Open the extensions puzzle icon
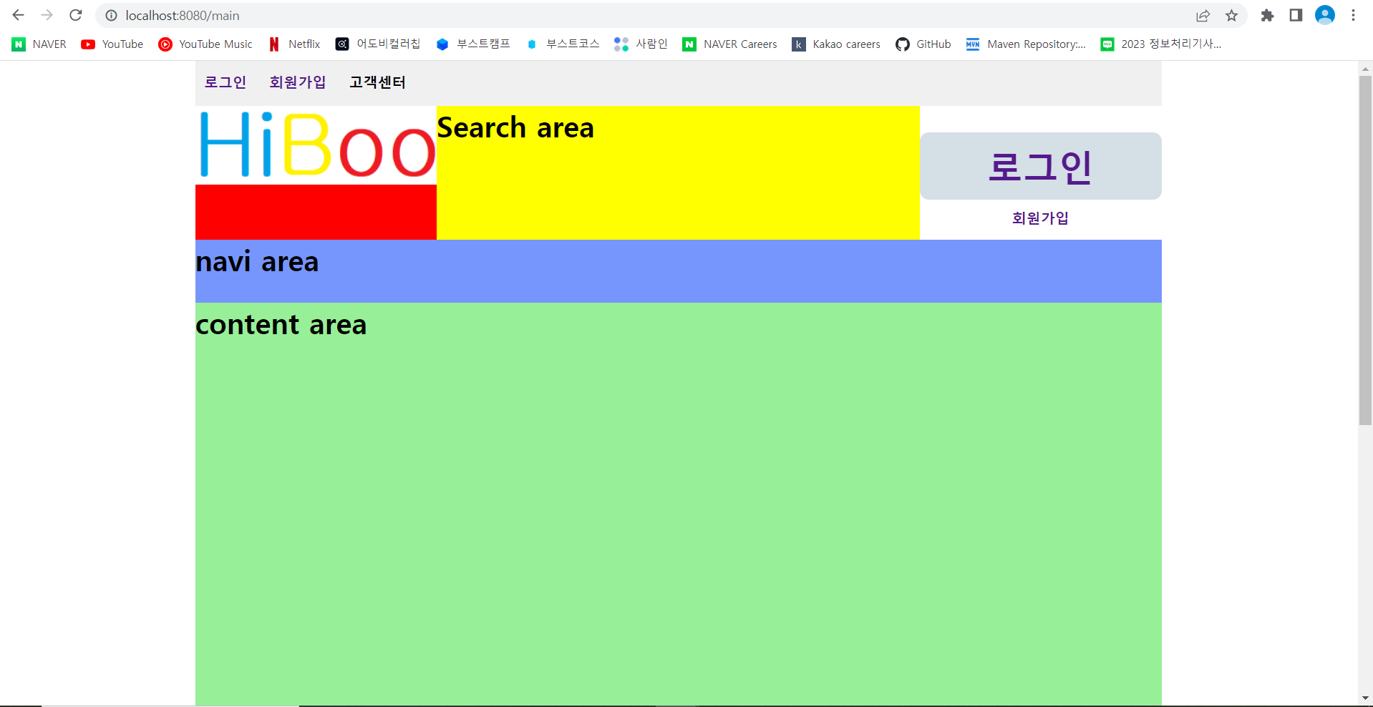Image resolution: width=1373 pixels, height=707 pixels. click(1267, 15)
